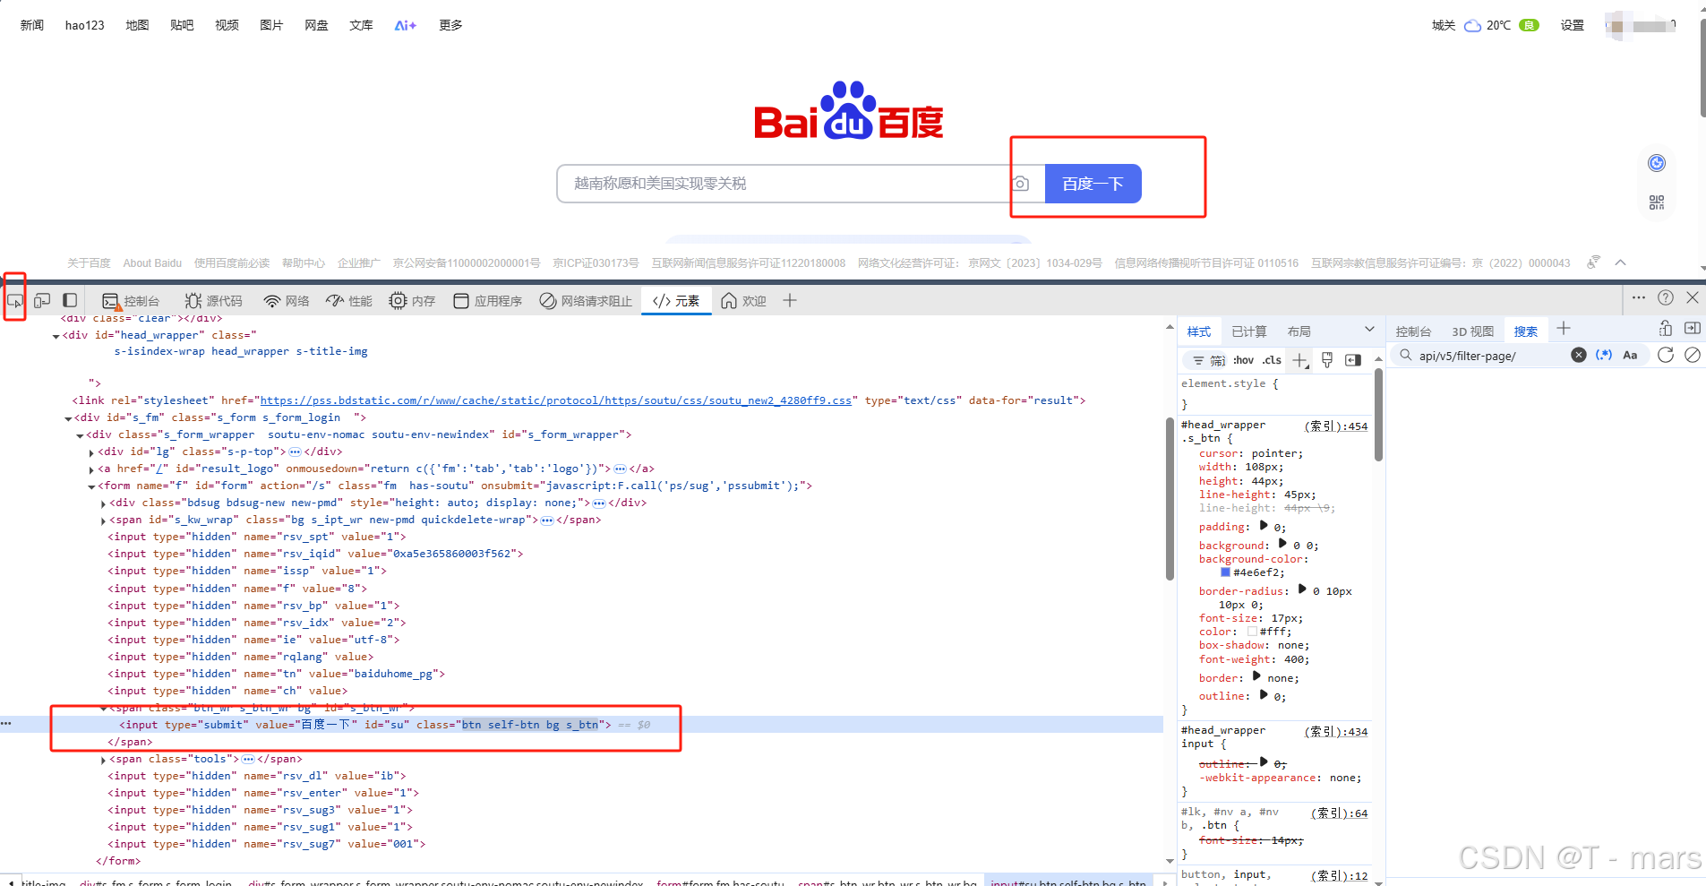This screenshot has width=1706, height=886.
Task: Open more style tabs chevron dropdown
Action: pyautogui.click(x=1369, y=330)
